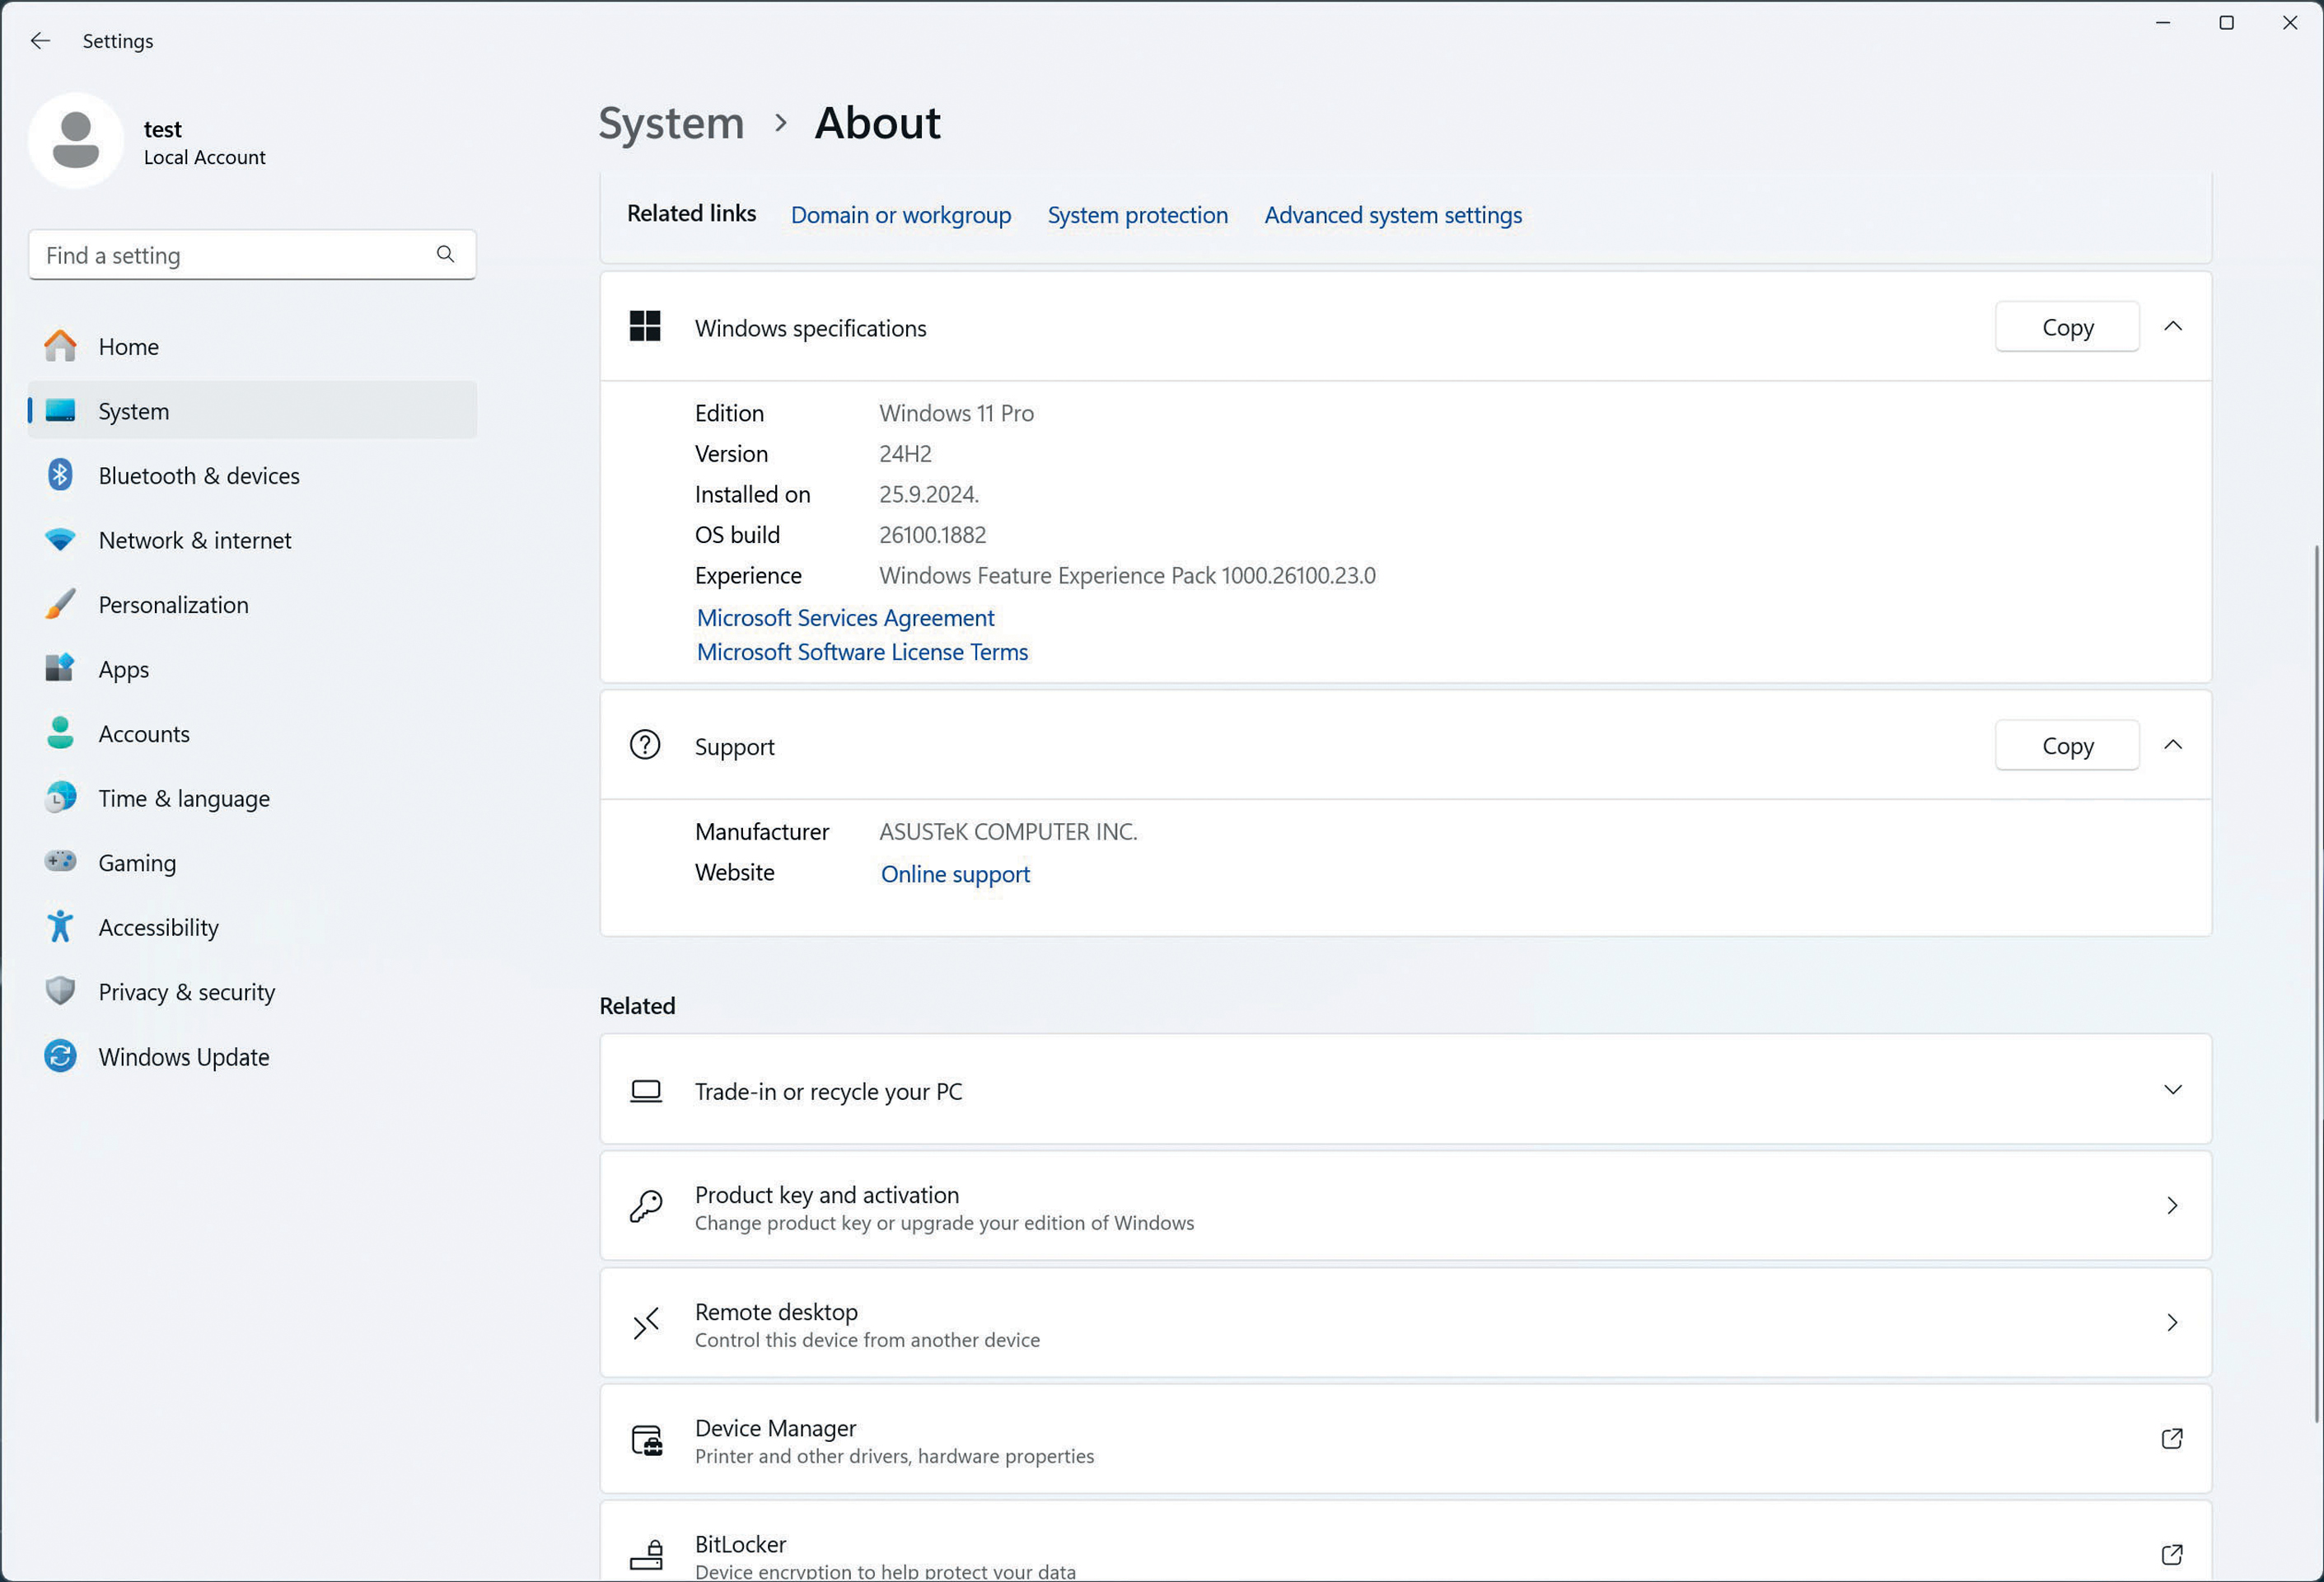Click the Edition value Windows 11 Pro

click(956, 413)
